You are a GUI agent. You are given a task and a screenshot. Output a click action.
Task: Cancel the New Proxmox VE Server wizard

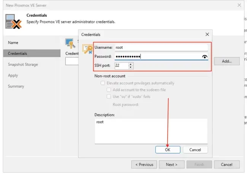pos(227,164)
